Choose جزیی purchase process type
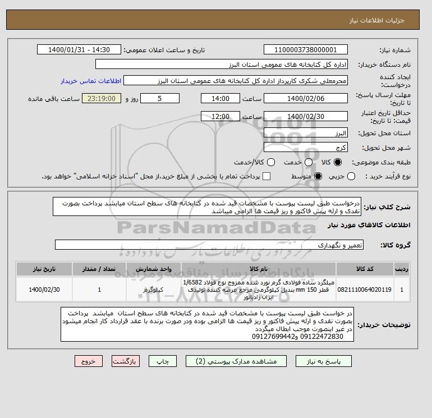This screenshot has width=432, height=418. pos(351,176)
